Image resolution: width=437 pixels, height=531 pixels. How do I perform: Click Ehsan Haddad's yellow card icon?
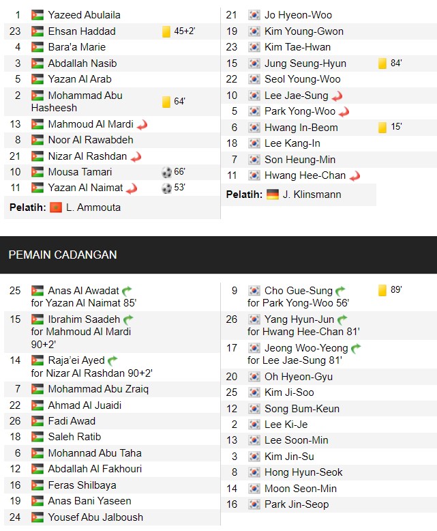point(166,31)
